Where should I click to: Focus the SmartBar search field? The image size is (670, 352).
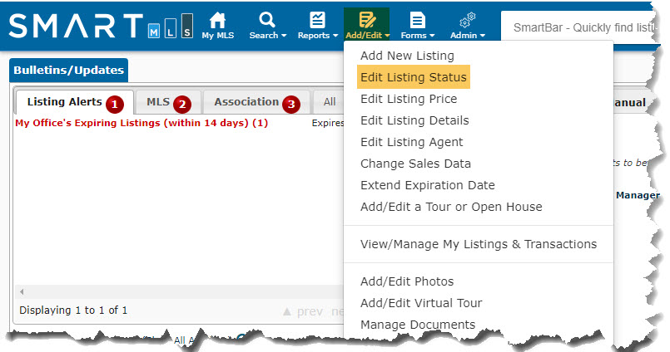tap(579, 27)
